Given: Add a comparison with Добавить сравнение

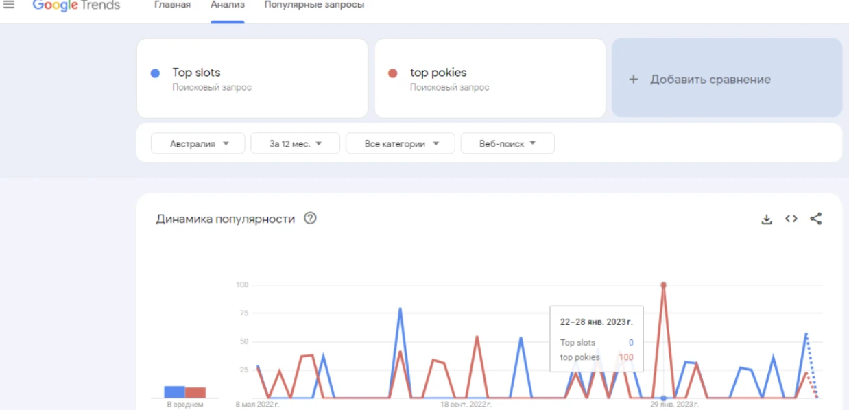Looking at the screenshot, I should [x=727, y=78].
